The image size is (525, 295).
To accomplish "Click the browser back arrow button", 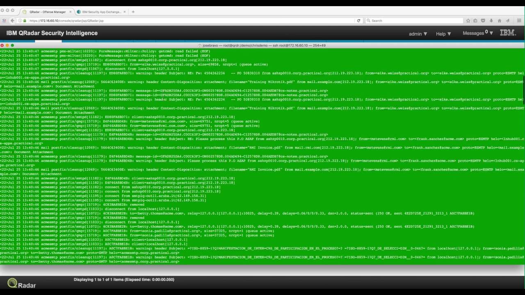I will (12, 20).
